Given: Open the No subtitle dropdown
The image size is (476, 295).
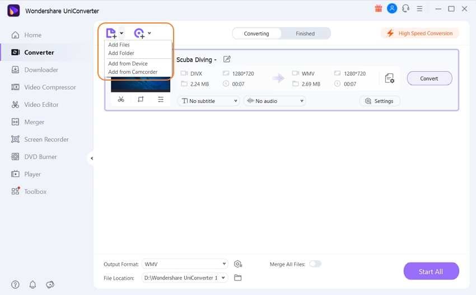Looking at the screenshot, I should click(209, 101).
